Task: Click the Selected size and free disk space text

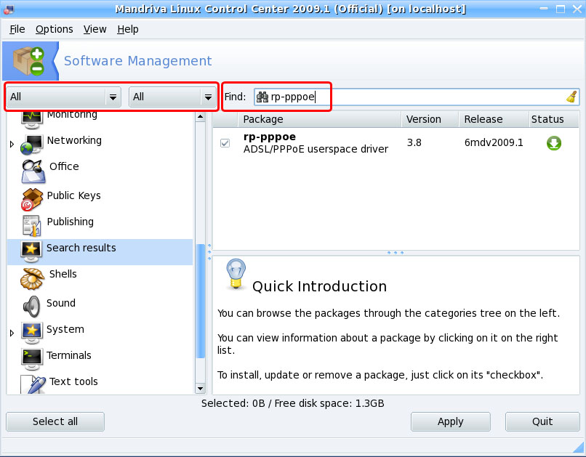Action: [x=292, y=404]
